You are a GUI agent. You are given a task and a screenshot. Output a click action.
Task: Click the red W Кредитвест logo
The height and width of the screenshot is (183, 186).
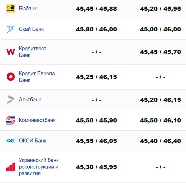point(11,52)
